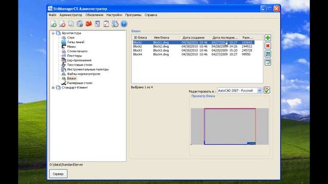The height and width of the screenshot is (184, 328).
Task: Open the red toolbox toolbar icon
Action: click(89, 24)
